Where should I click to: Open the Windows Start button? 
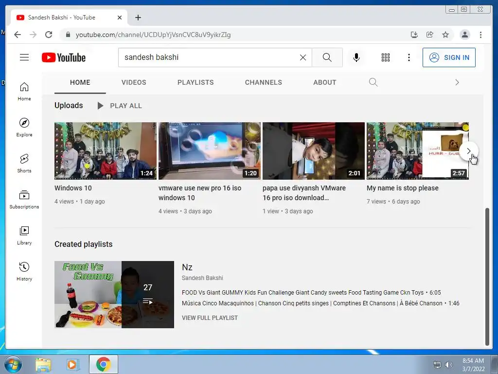pyautogui.click(x=13, y=364)
